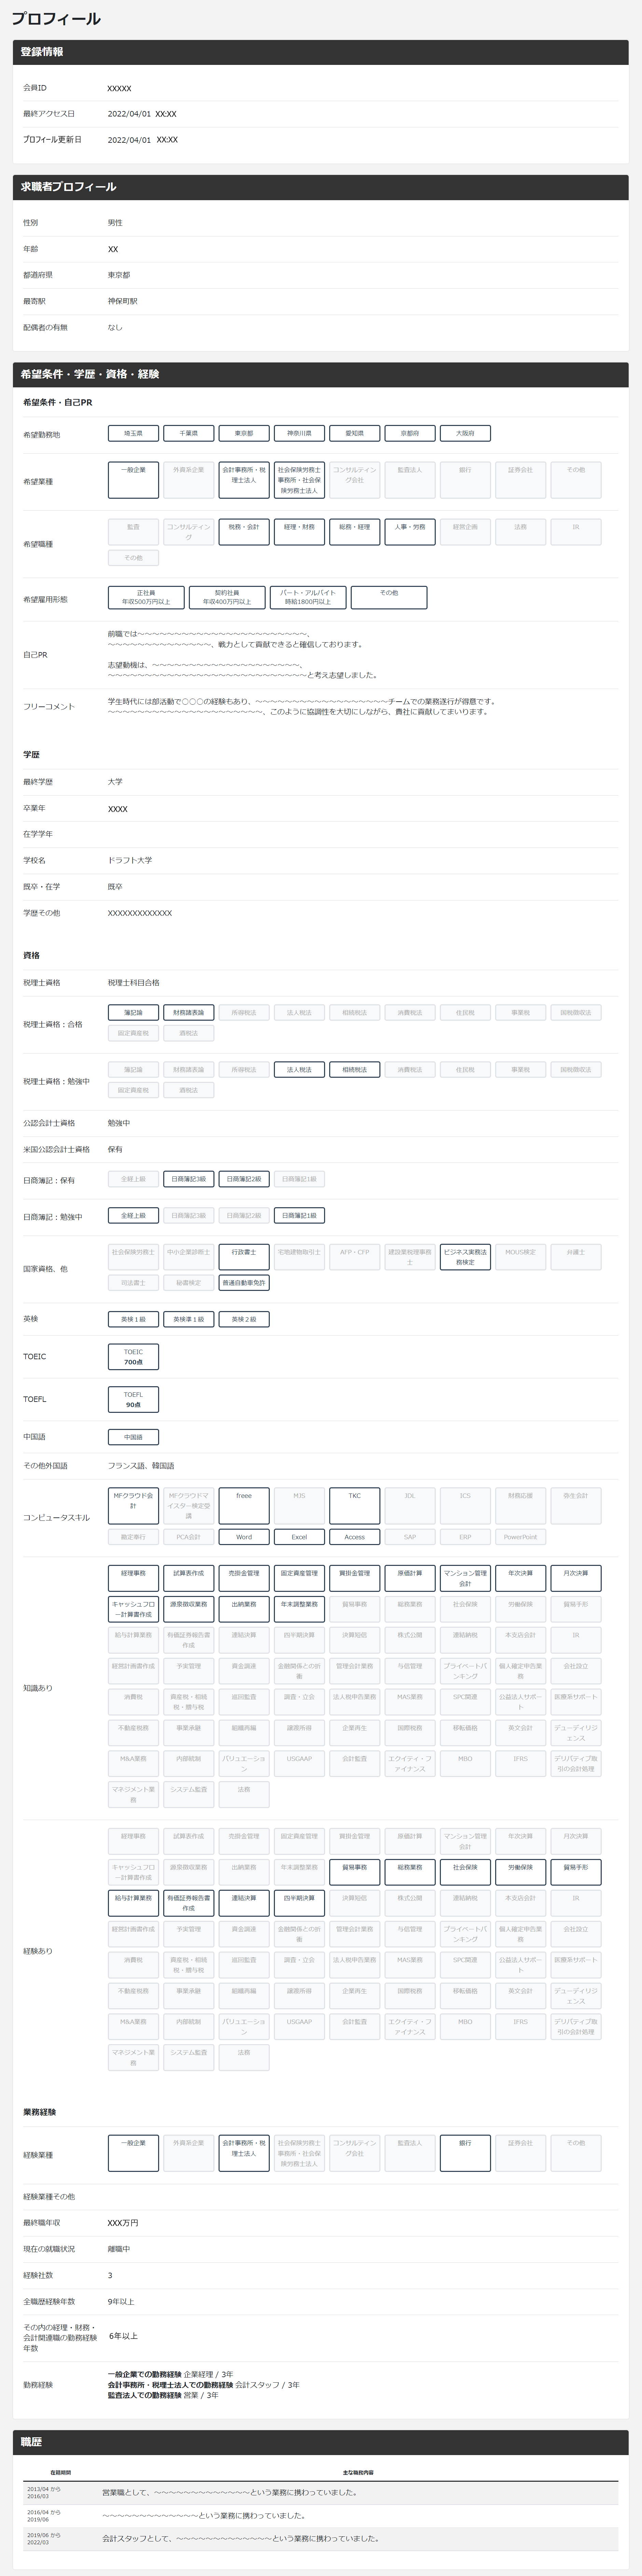
Task: Toggle 全経上級 in 日商簿記：勉強中 row
Action: pos(133,1216)
